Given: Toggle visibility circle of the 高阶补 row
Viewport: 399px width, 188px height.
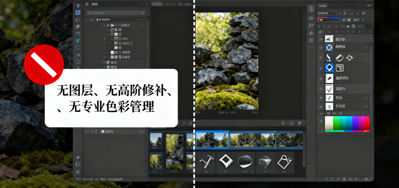Looking at the screenshot, I should tap(321, 89).
